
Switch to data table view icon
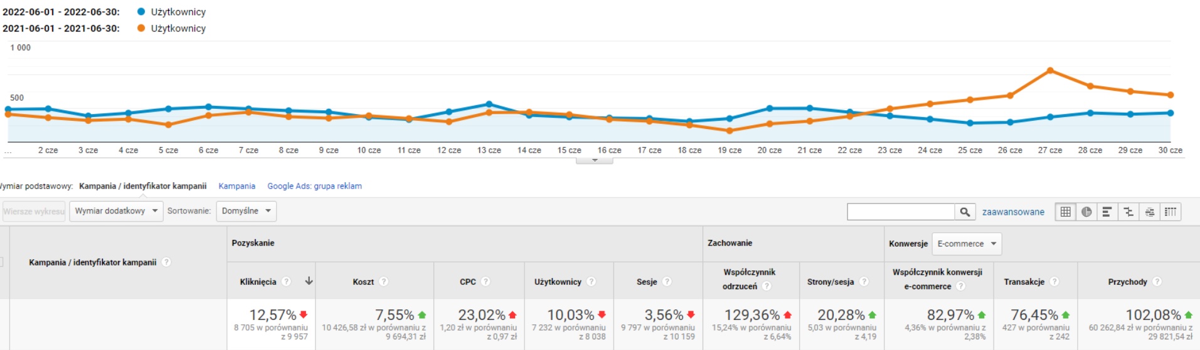1065,212
